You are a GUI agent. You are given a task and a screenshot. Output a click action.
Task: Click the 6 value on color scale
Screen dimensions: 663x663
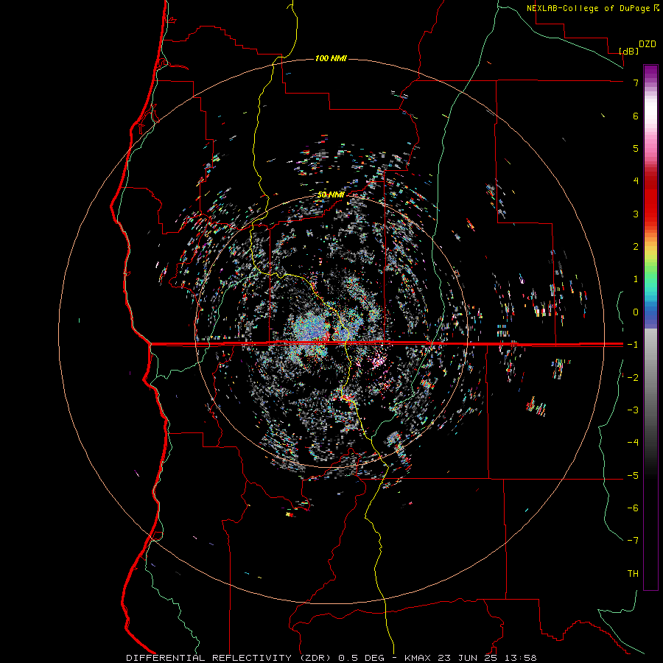pyautogui.click(x=636, y=116)
